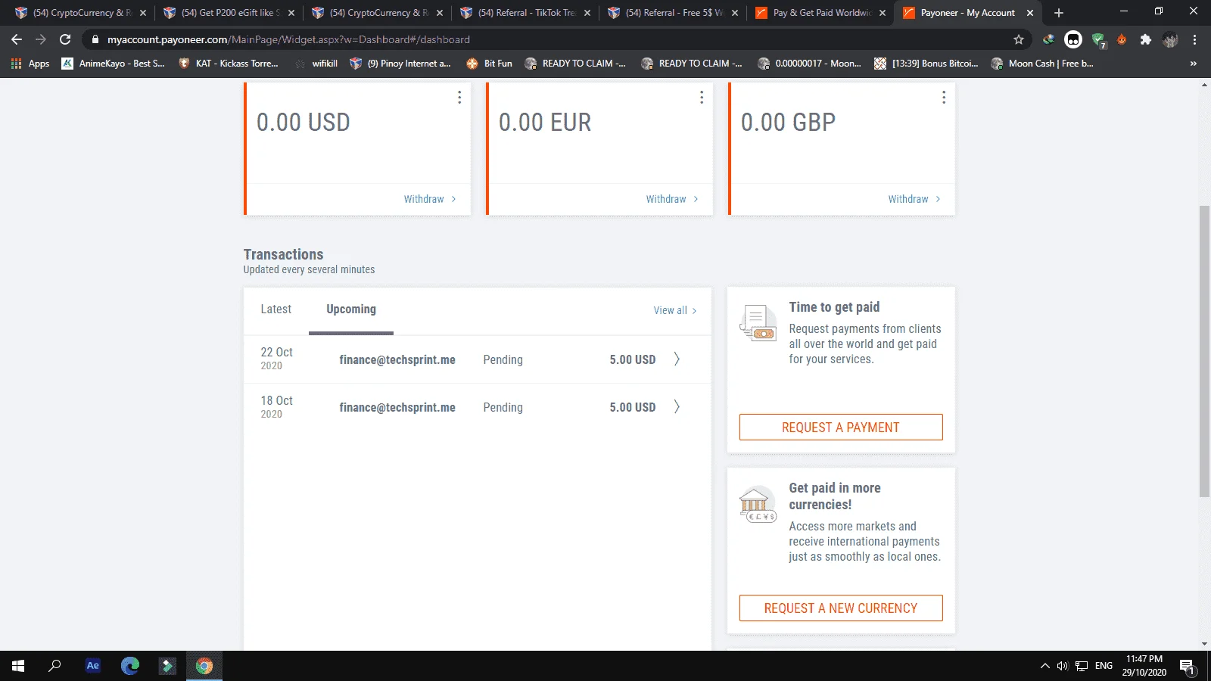The width and height of the screenshot is (1211, 681).
Task: Go back with the browser back arrow
Action: click(x=17, y=39)
